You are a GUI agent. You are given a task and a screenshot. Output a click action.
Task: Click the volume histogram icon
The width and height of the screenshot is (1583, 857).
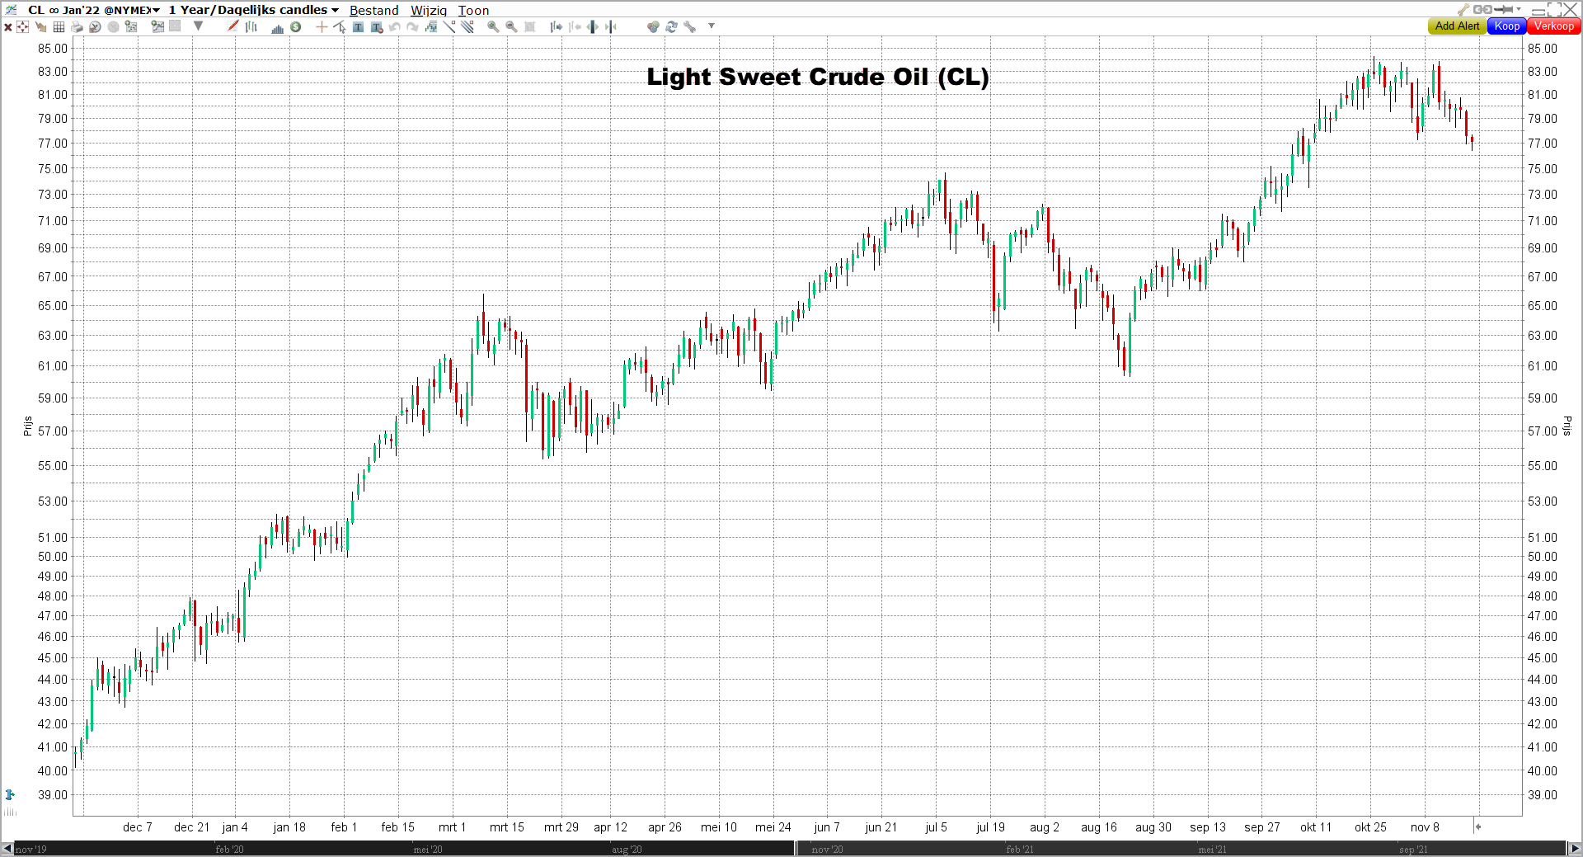tap(277, 28)
